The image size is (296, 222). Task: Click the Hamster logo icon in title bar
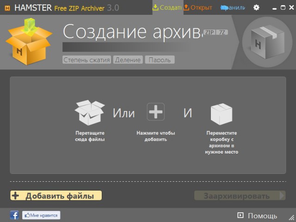[7, 8]
